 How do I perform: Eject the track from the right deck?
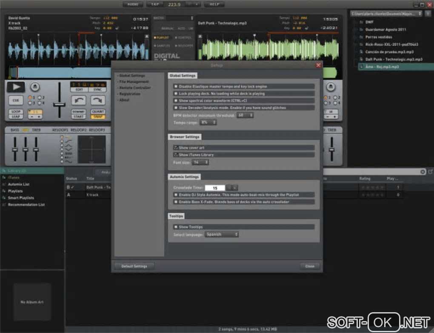[x=331, y=87]
